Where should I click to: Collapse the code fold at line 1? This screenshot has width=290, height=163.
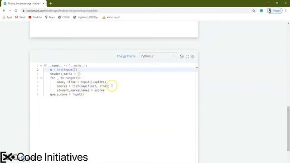pyautogui.click(x=41, y=66)
